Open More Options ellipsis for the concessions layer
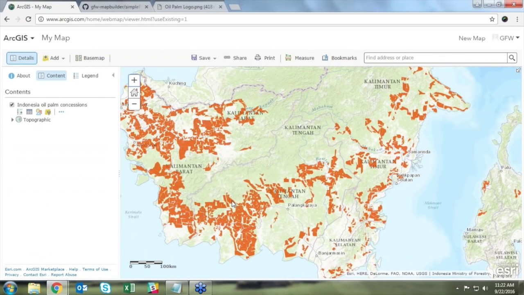This screenshot has width=524, height=295. tap(61, 112)
